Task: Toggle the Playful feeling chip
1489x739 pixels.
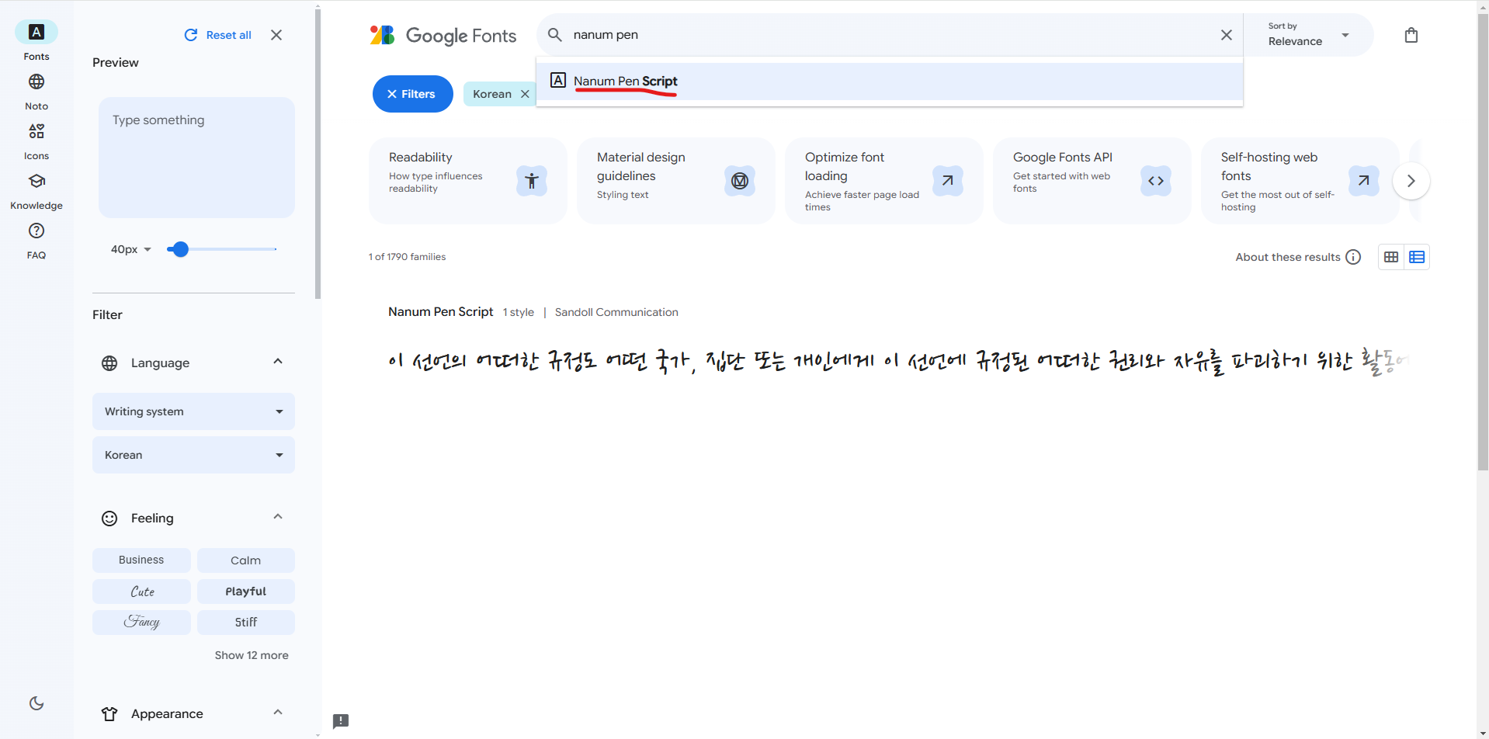Action: click(x=246, y=591)
